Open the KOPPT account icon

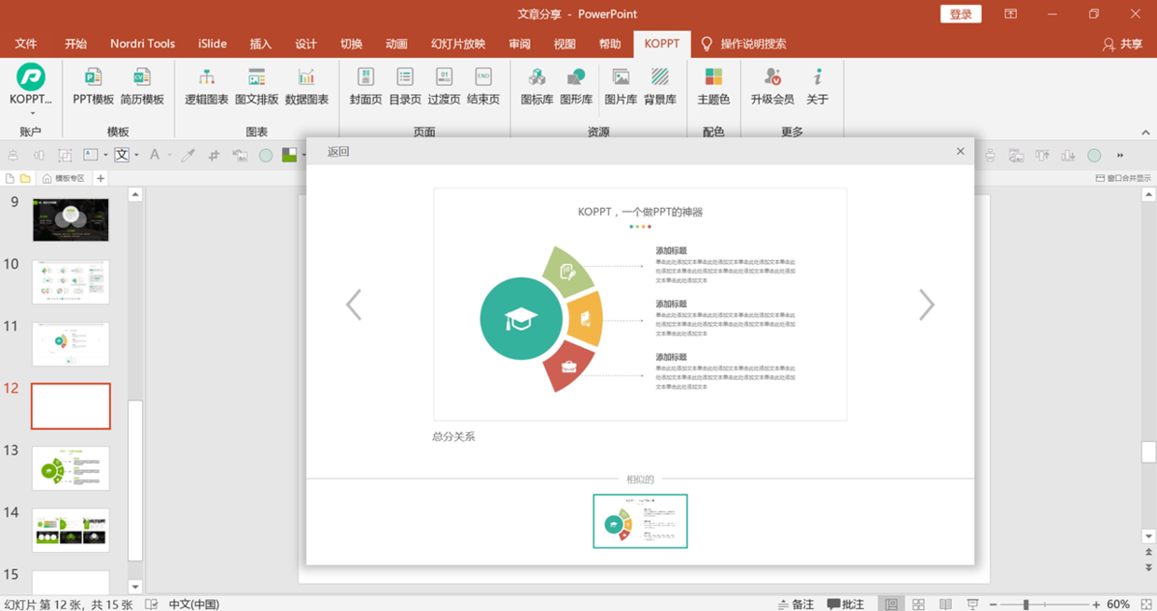tap(31, 76)
